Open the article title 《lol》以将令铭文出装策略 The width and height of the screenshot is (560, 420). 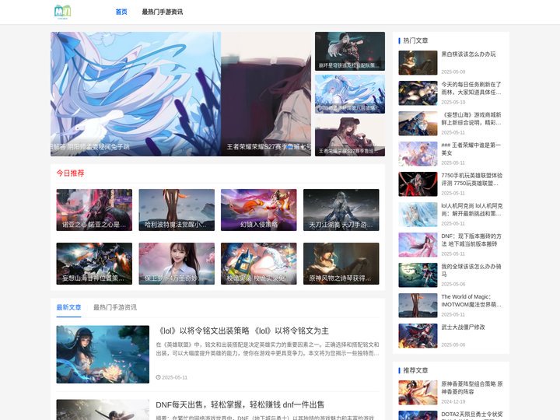(x=242, y=331)
